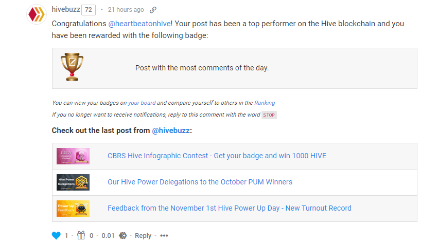438x244 pixels.
Task: Open November 1st Power Up Day post
Action: [x=230, y=208]
